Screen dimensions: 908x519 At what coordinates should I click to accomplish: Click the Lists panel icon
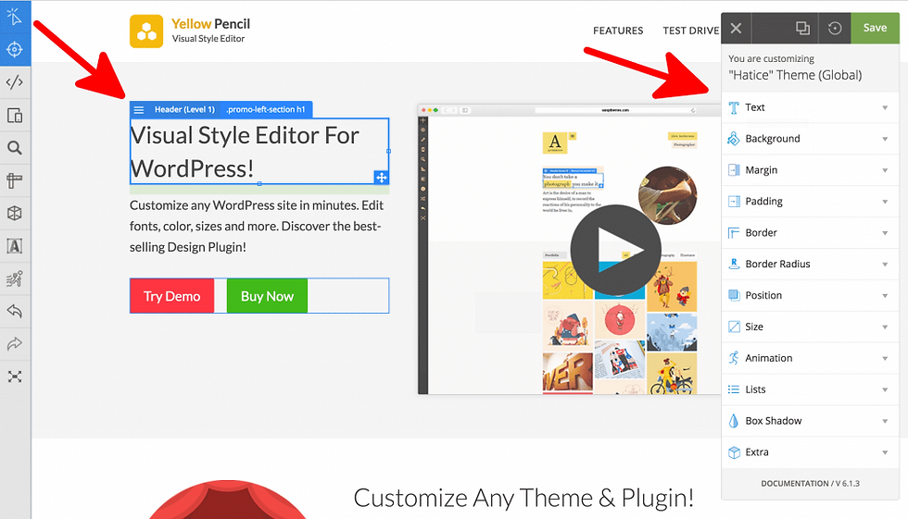[x=734, y=389]
